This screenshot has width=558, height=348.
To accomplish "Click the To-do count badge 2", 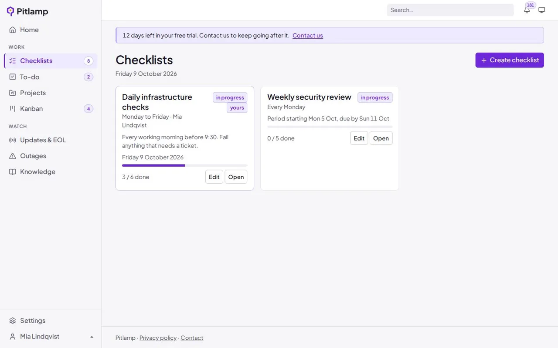I will [88, 77].
